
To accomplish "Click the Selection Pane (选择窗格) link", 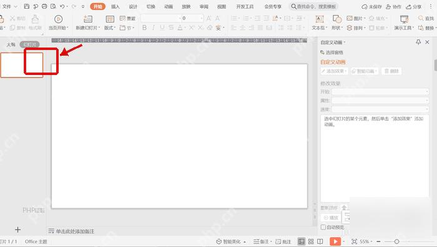I will pyautogui.click(x=331, y=53).
